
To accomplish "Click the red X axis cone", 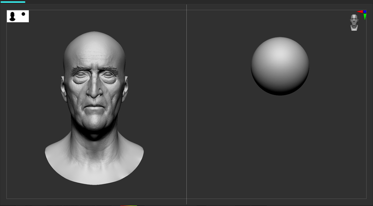I will [x=360, y=12].
